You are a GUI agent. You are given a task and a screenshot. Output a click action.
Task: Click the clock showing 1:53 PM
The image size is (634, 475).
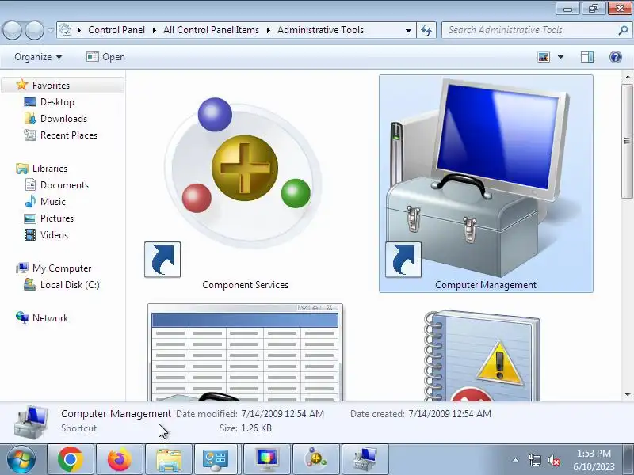point(594,453)
